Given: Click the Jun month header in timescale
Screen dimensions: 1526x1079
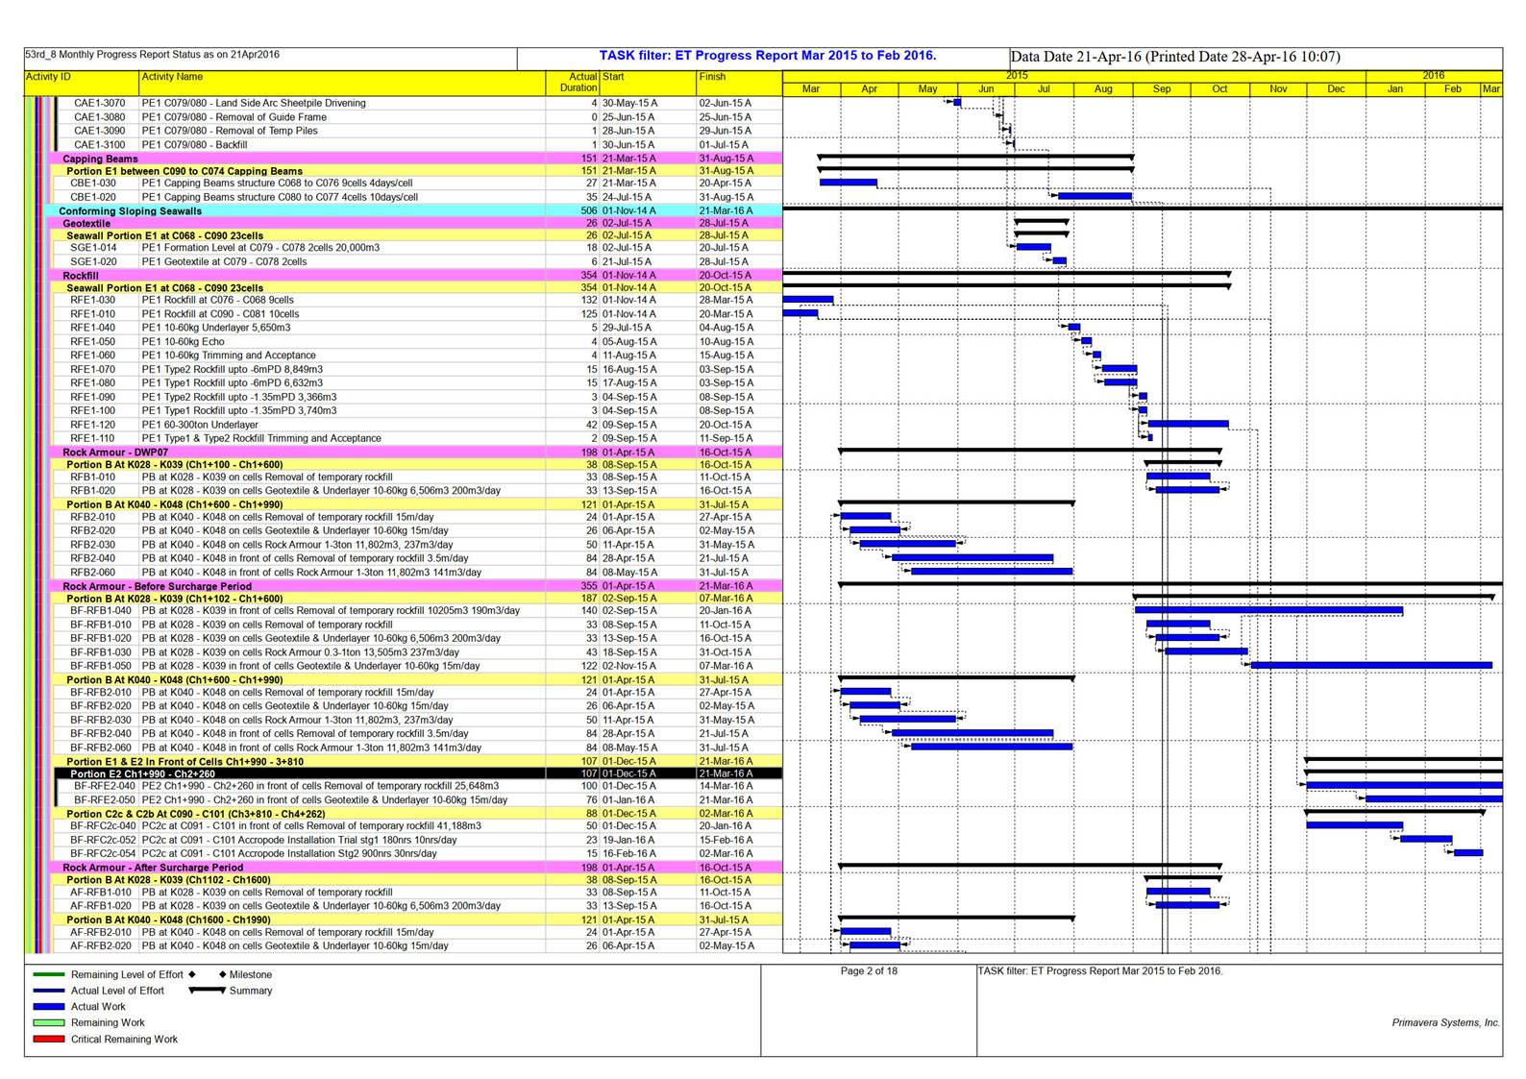Looking at the screenshot, I should pos(986,88).
